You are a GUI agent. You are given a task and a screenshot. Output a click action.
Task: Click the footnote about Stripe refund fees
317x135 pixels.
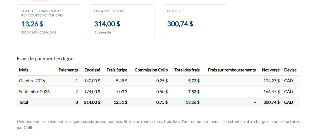click(158, 125)
